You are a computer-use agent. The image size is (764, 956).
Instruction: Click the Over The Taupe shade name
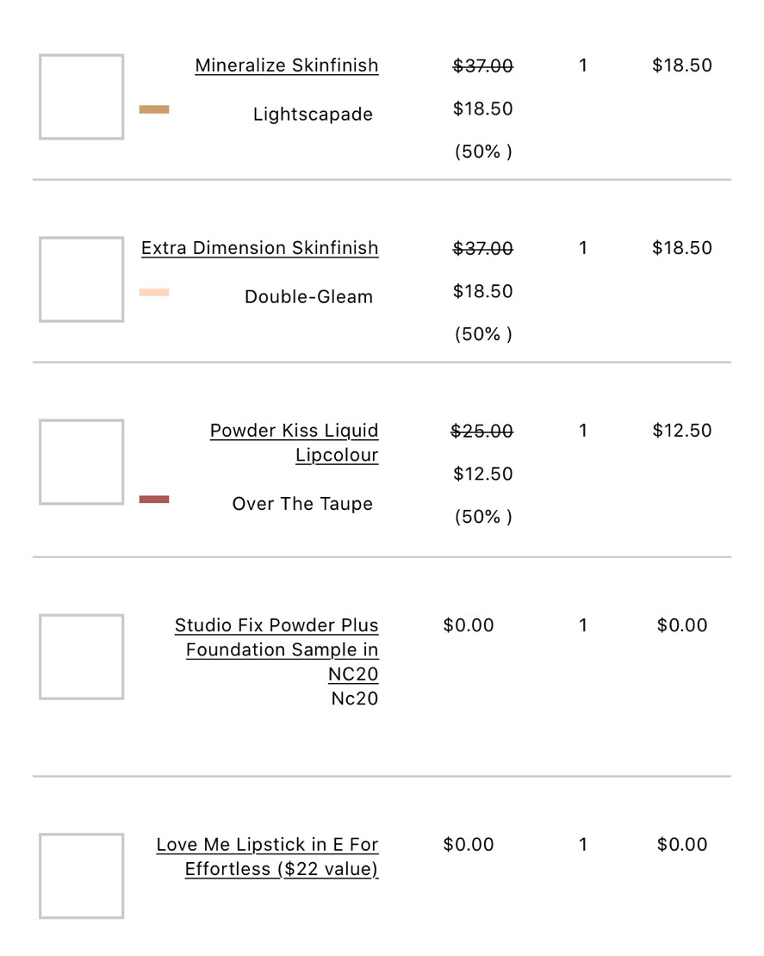(x=302, y=504)
